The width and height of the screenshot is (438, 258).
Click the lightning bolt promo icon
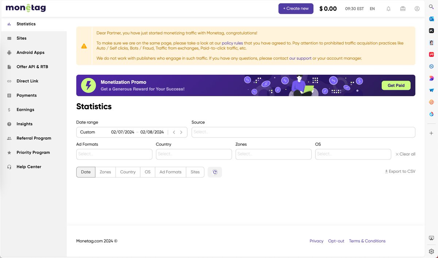[x=88, y=85]
